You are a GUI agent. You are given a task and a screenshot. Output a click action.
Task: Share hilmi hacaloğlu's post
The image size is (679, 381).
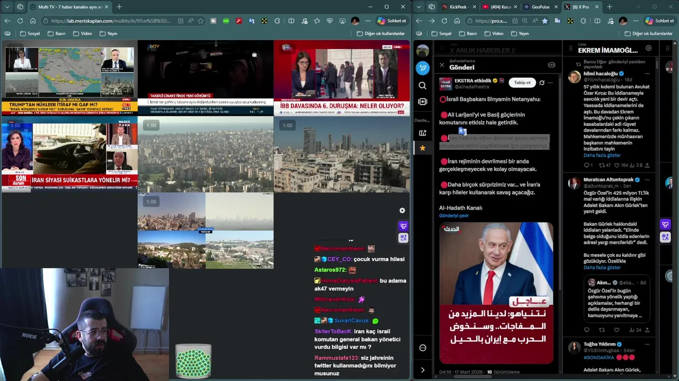coord(647,165)
